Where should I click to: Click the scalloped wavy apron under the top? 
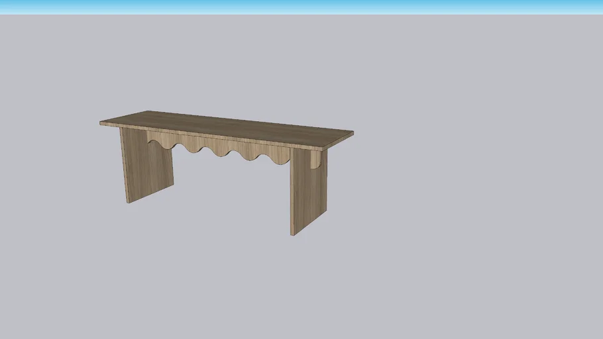[219, 145]
